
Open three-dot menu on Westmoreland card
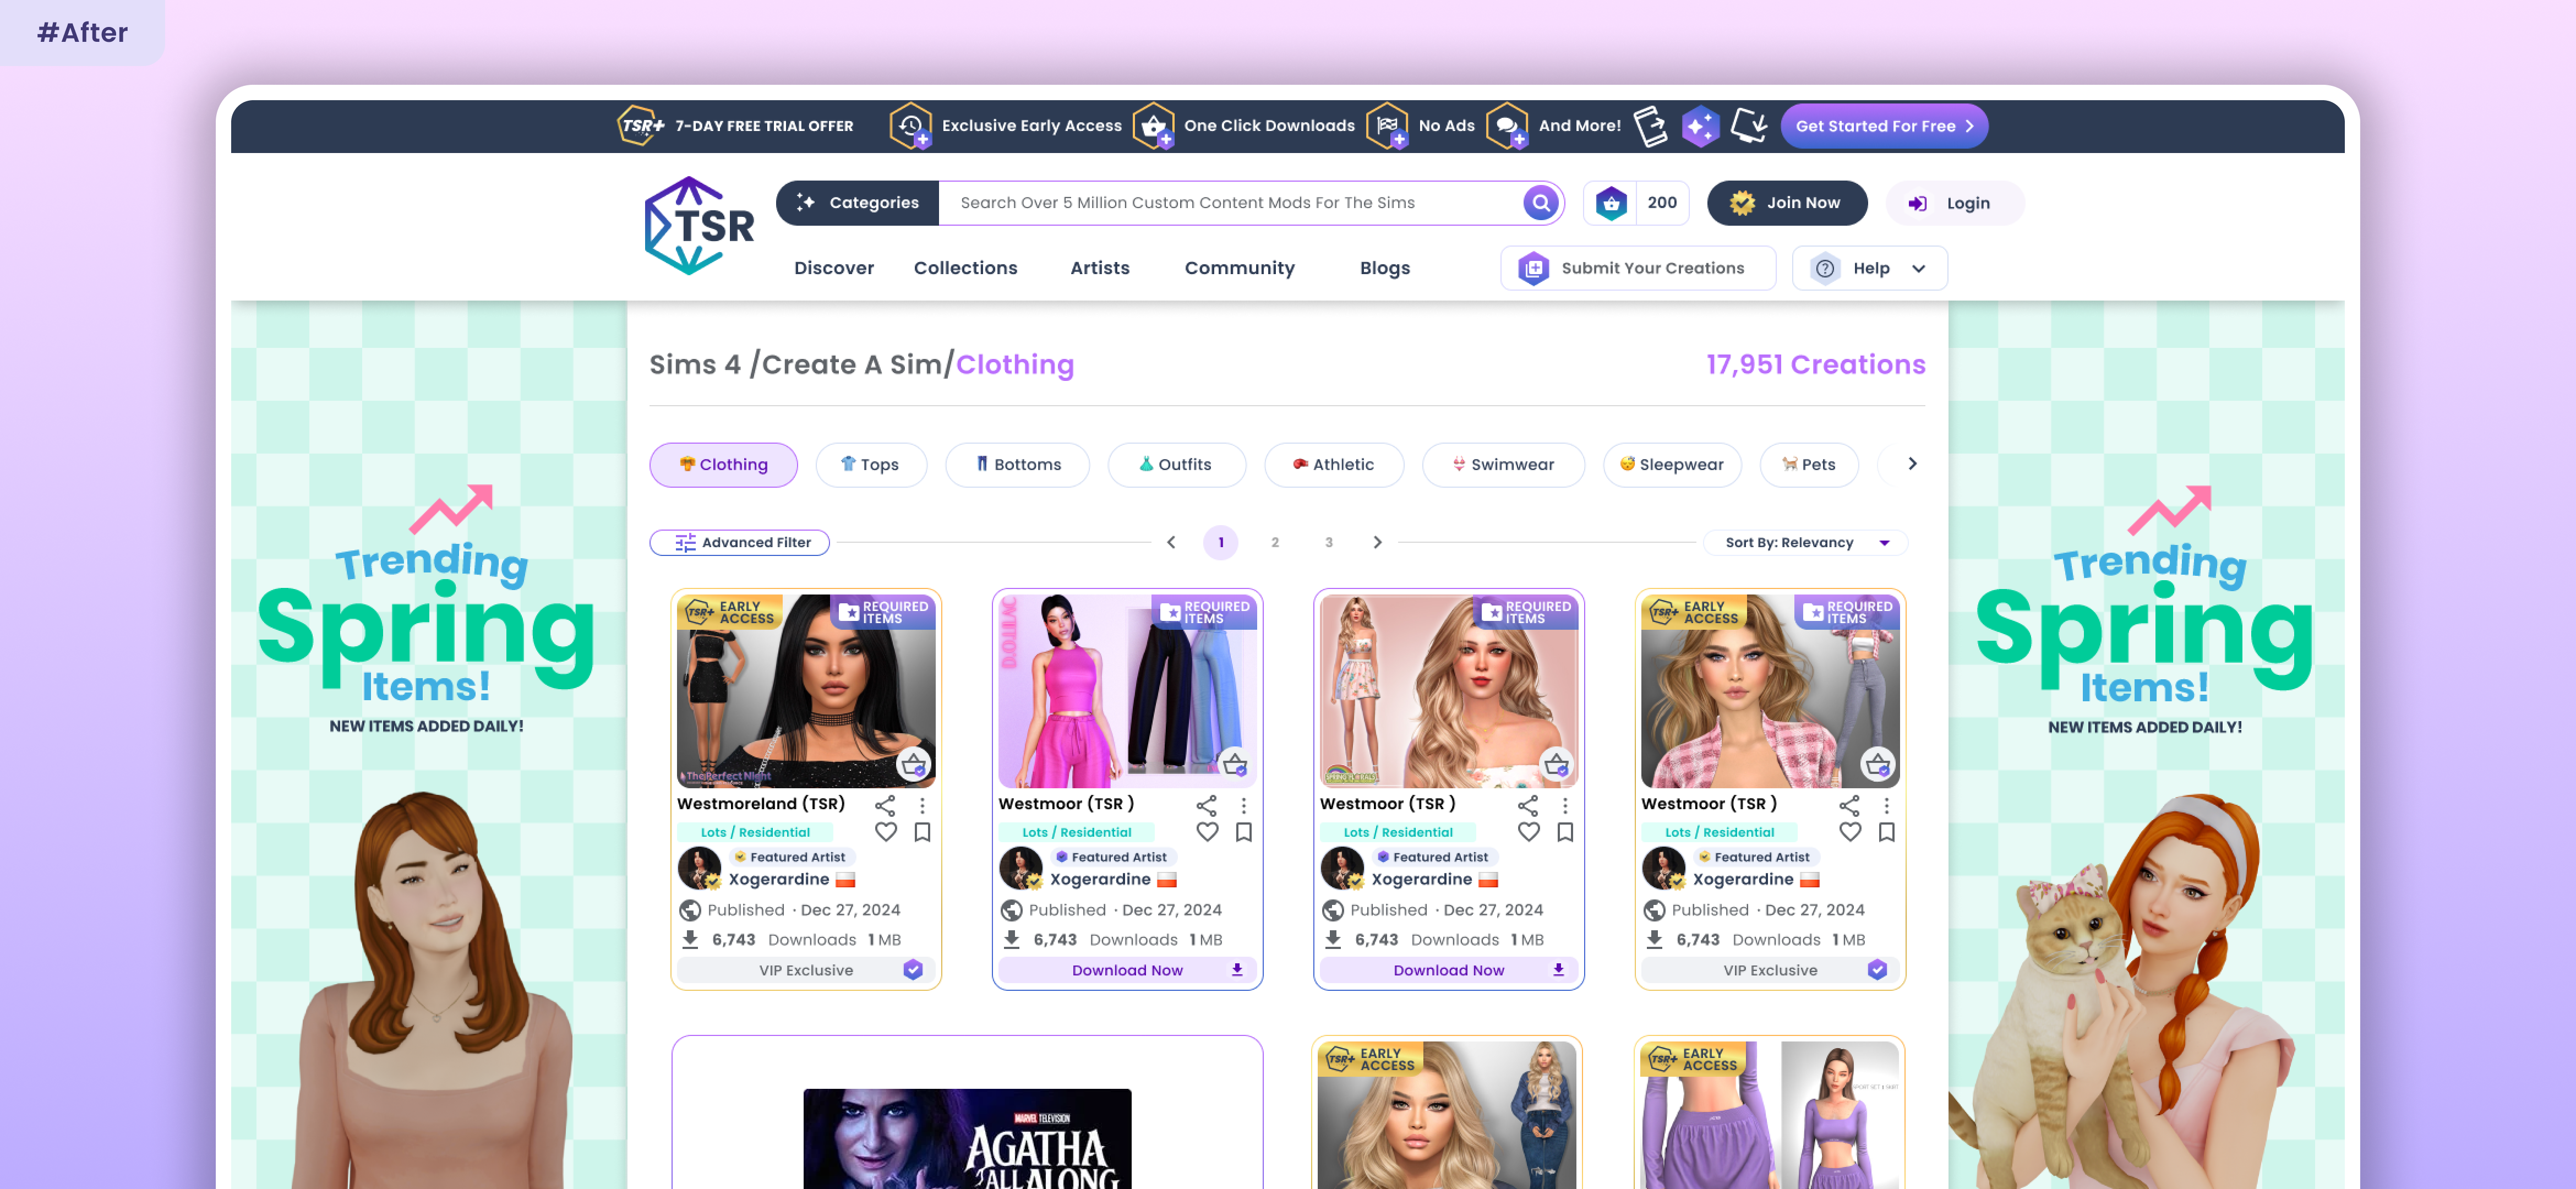[x=922, y=805]
